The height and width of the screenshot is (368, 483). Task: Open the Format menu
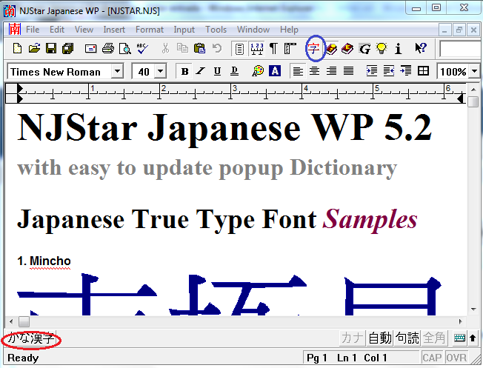pos(150,30)
